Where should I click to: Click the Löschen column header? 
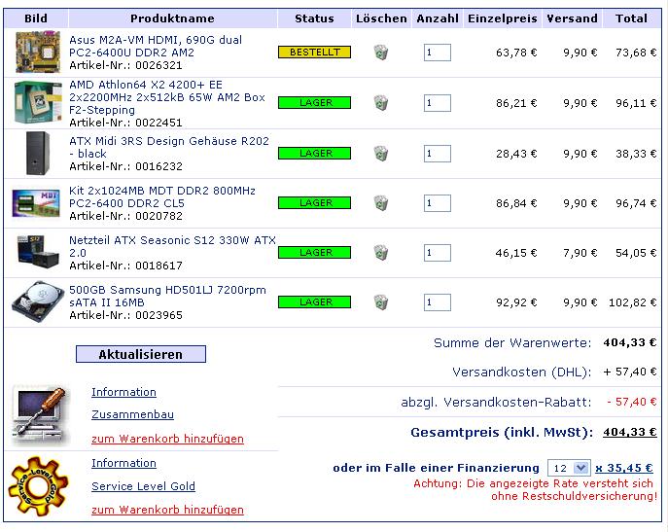[381, 18]
